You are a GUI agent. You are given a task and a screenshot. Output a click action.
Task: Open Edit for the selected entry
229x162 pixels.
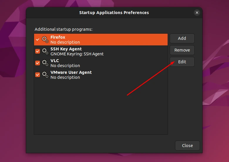point(182,62)
